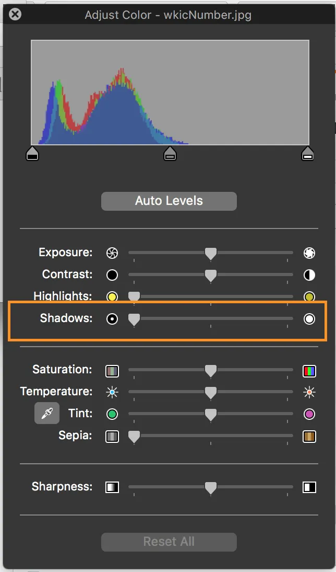Click the green tint circle icon
Image resolution: width=336 pixels, height=572 pixels.
[x=112, y=414]
